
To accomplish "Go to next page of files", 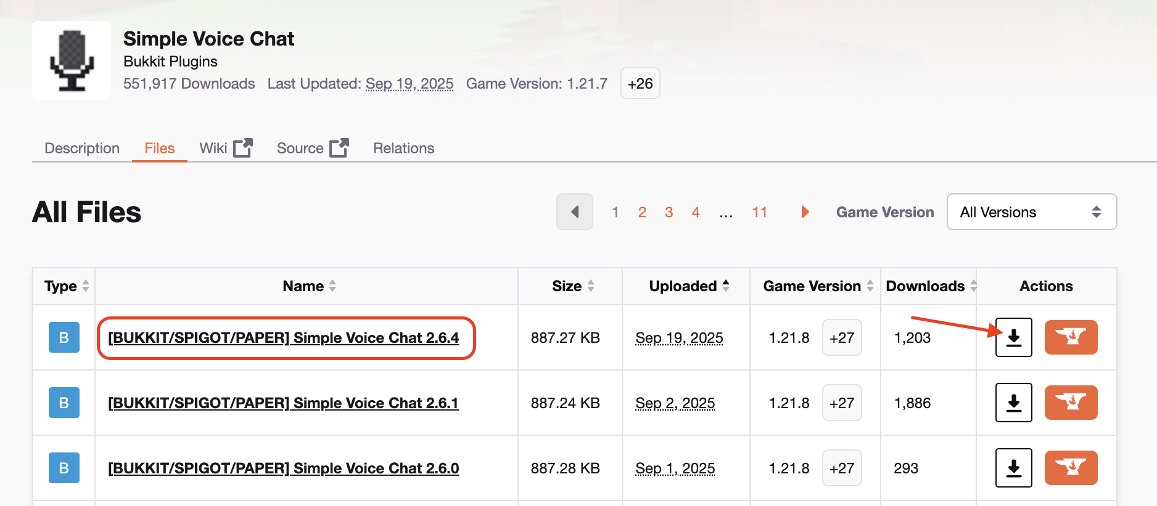I will point(804,212).
